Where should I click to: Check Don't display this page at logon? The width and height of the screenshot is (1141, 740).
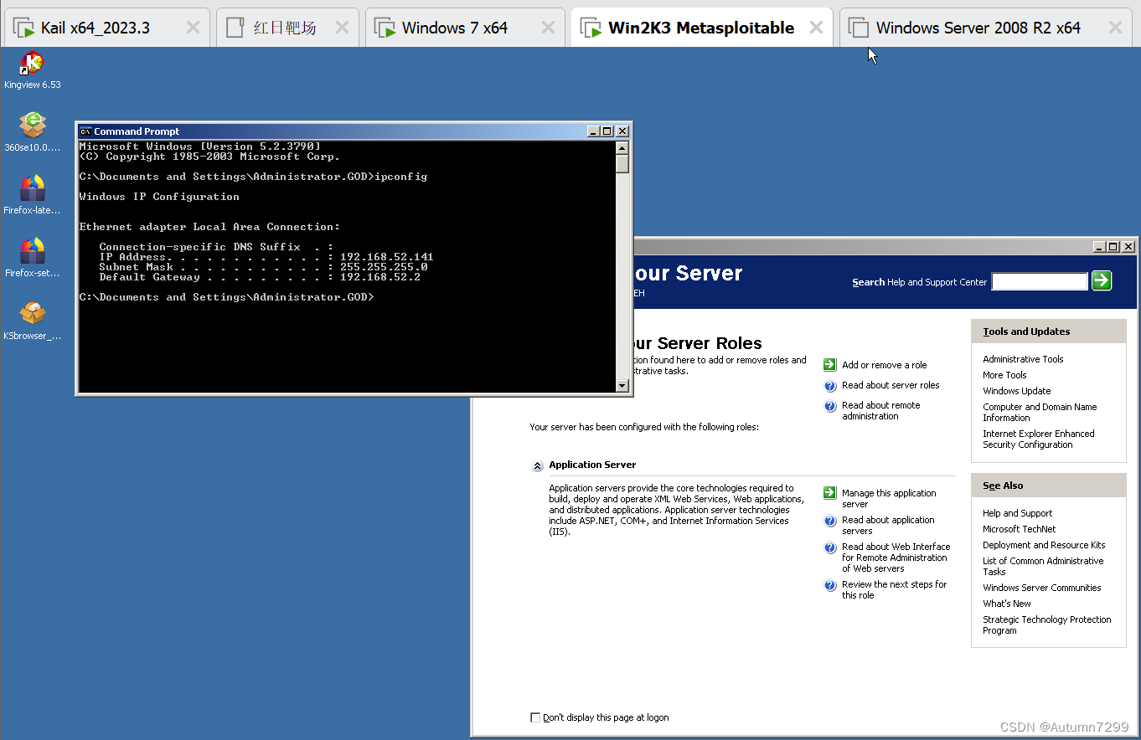[x=535, y=717]
